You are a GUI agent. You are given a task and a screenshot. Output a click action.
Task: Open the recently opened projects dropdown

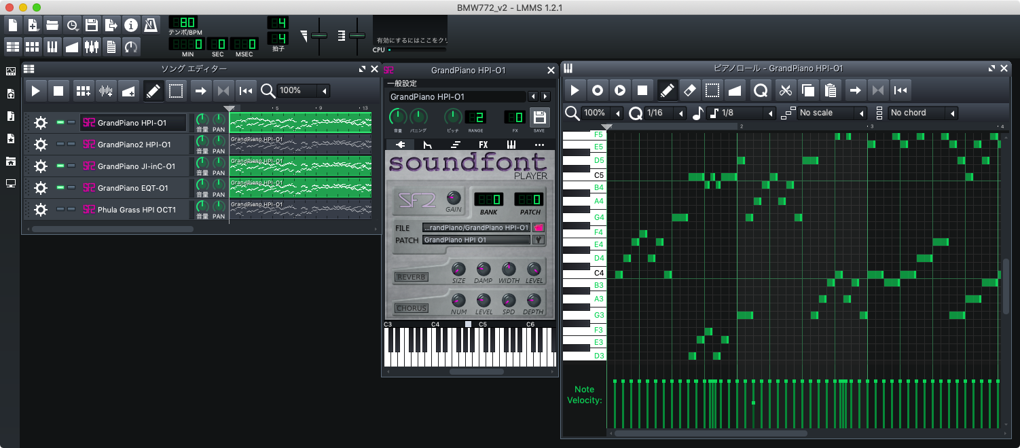(72, 25)
